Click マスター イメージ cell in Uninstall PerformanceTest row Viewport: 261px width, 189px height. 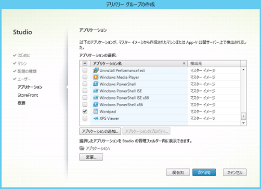tap(214, 70)
